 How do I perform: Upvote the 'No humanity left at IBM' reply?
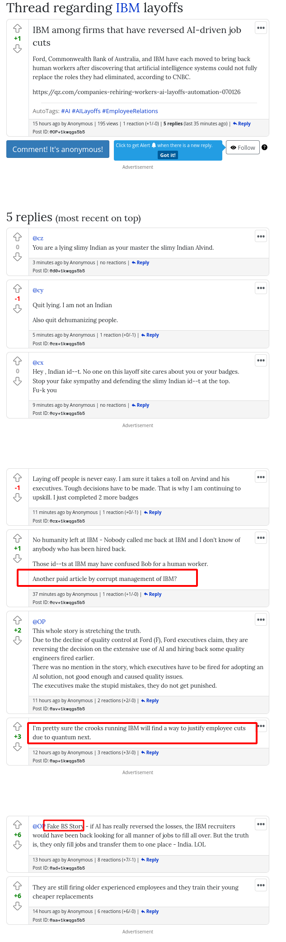[18, 538]
